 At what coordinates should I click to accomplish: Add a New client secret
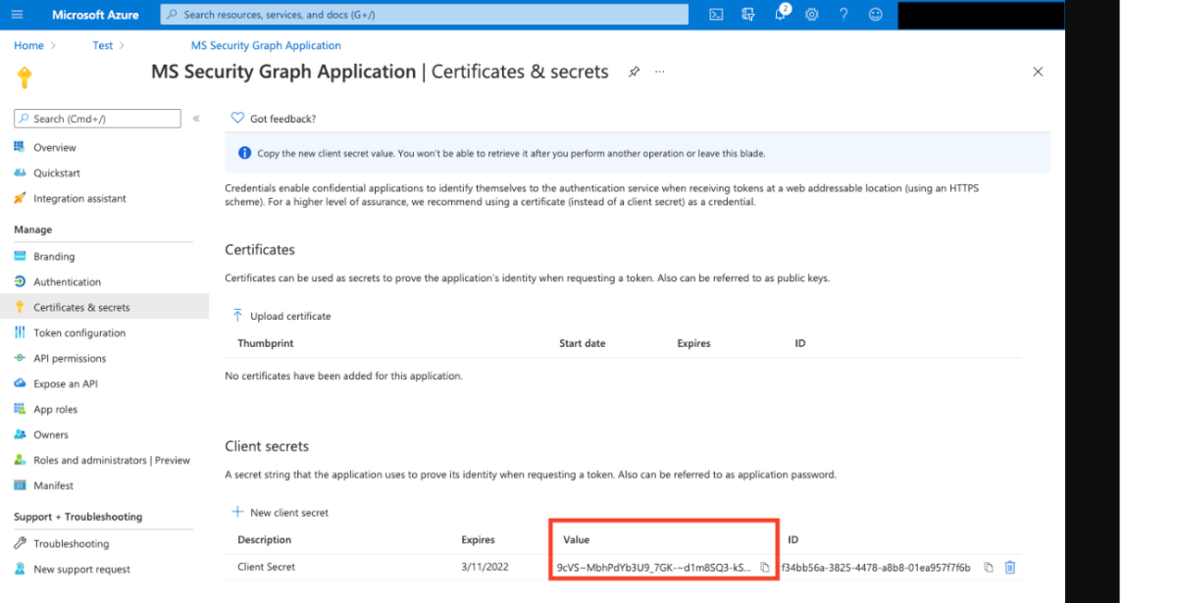pos(280,512)
